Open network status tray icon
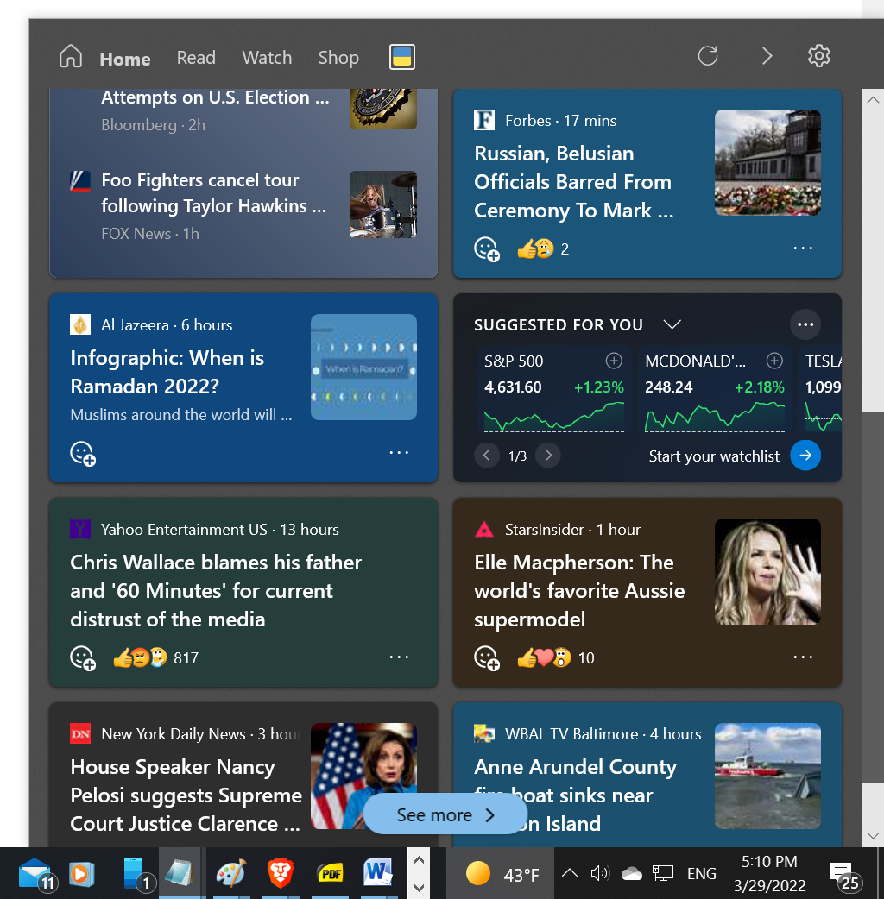The height and width of the screenshot is (899, 884). 663,873
